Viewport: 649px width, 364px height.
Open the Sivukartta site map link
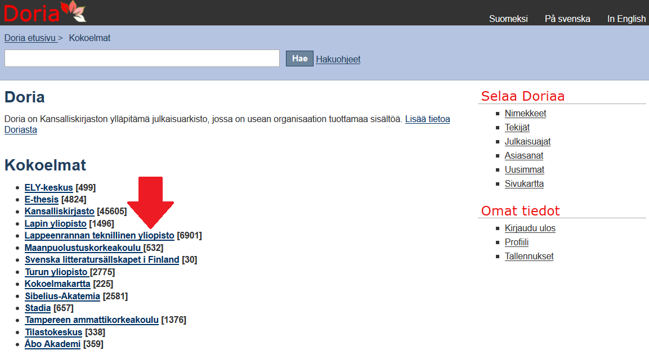pos(524,183)
